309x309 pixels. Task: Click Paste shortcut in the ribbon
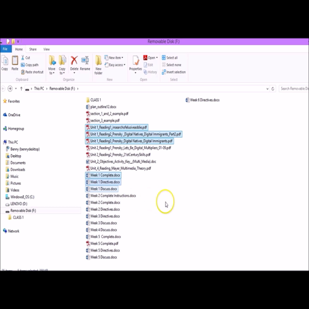tap(32, 72)
